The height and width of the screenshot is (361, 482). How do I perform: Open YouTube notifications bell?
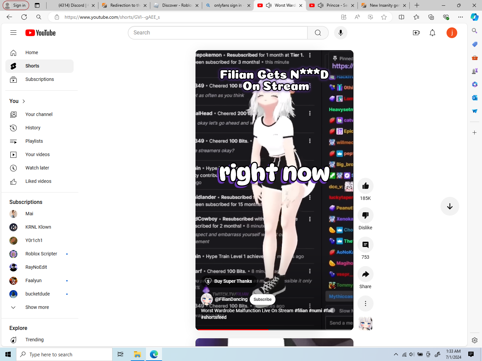[432, 33]
